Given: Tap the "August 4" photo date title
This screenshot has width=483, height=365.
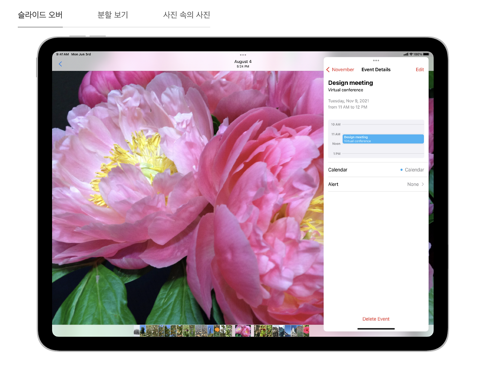Looking at the screenshot, I should tap(243, 61).
